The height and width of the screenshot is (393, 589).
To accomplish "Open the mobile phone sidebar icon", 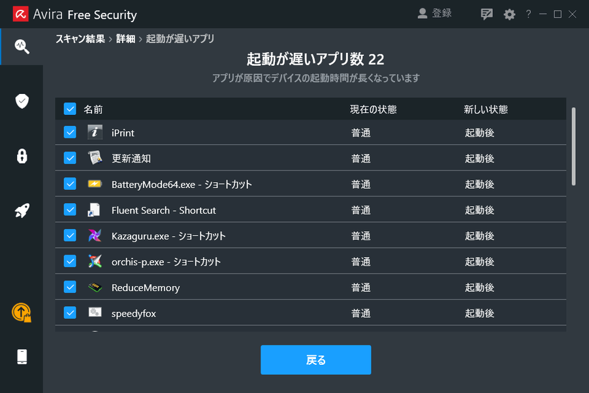I will [x=22, y=356].
